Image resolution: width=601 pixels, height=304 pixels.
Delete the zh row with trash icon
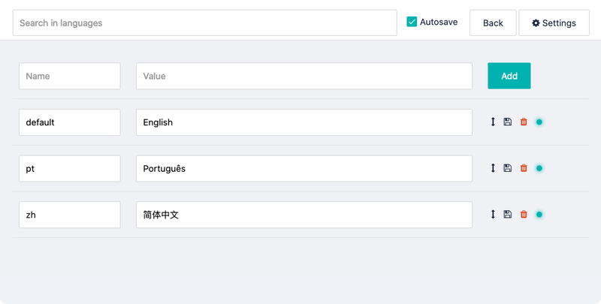click(524, 215)
